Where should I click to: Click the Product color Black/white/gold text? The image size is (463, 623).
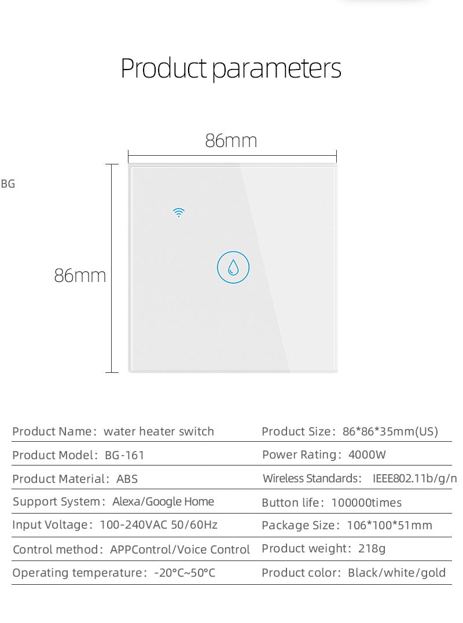354,573
